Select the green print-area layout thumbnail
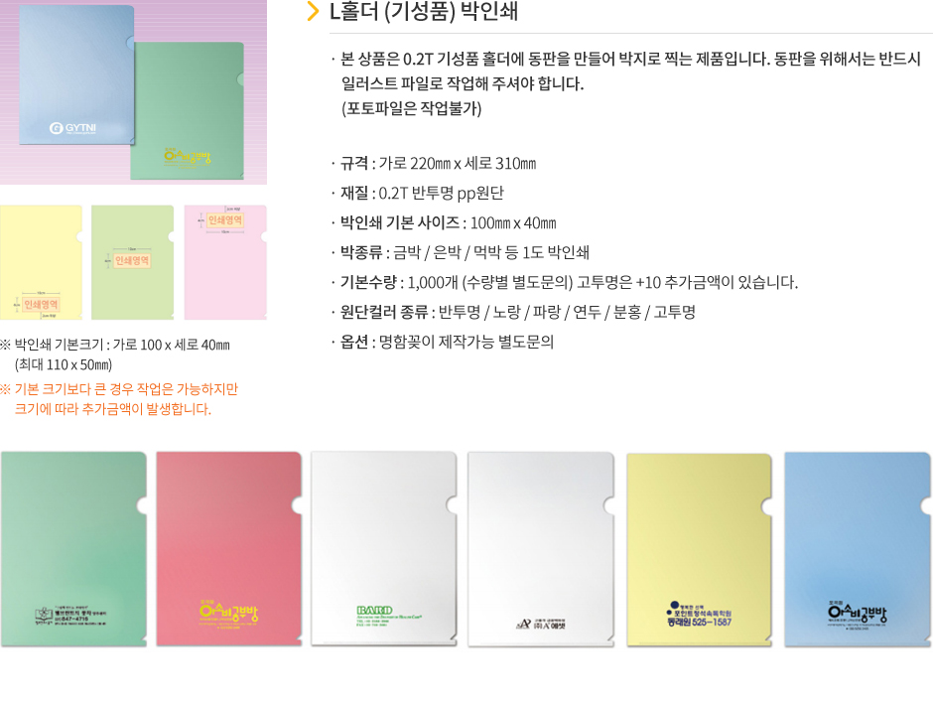This screenshot has height=708, width=933. click(133, 262)
